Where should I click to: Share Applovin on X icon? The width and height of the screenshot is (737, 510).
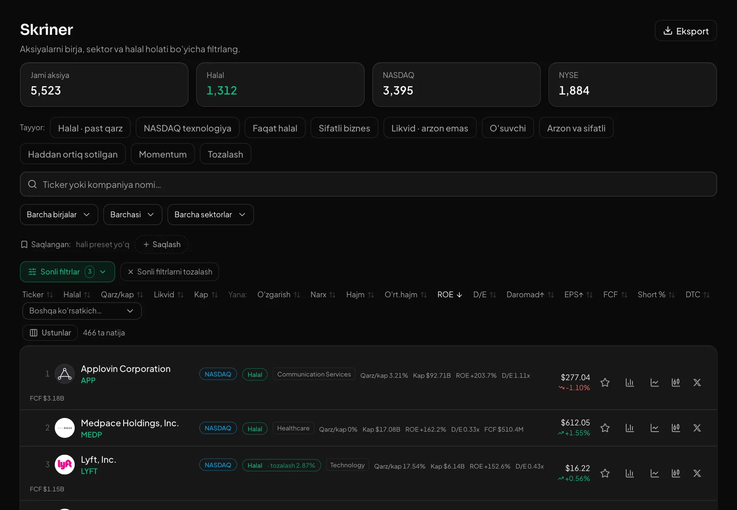click(697, 382)
